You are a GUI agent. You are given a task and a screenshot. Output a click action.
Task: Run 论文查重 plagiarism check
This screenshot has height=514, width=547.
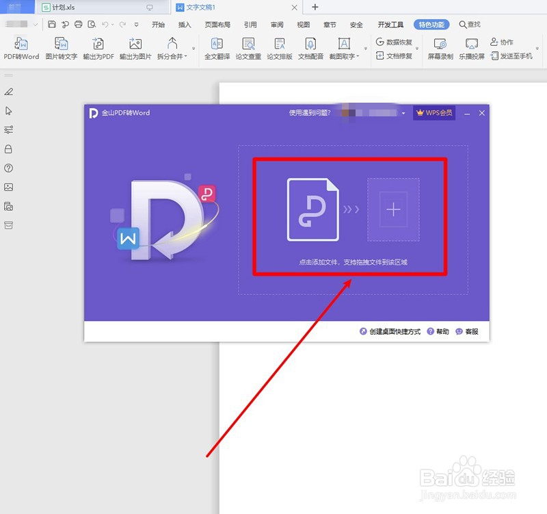tap(248, 48)
